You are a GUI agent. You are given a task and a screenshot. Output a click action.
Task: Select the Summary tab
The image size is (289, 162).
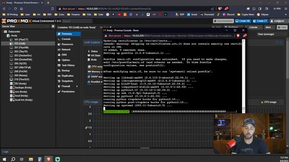pos(68,34)
